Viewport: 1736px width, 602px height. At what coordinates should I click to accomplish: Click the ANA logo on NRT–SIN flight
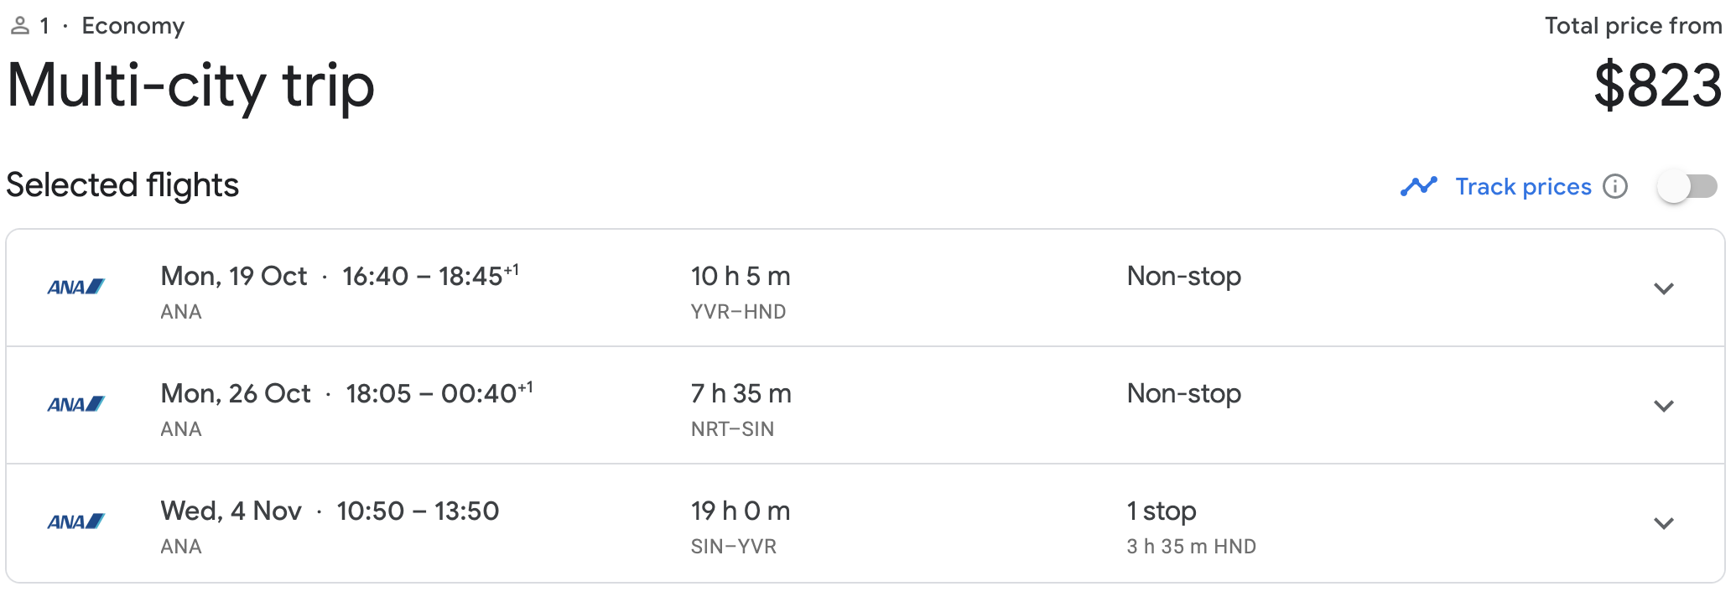75,404
